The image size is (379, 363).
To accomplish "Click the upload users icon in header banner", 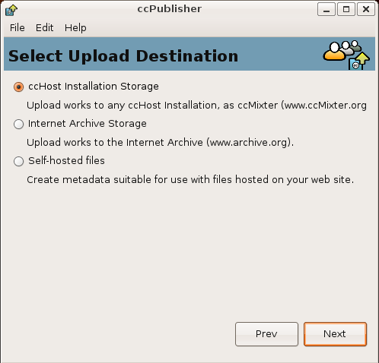I will [x=346, y=55].
